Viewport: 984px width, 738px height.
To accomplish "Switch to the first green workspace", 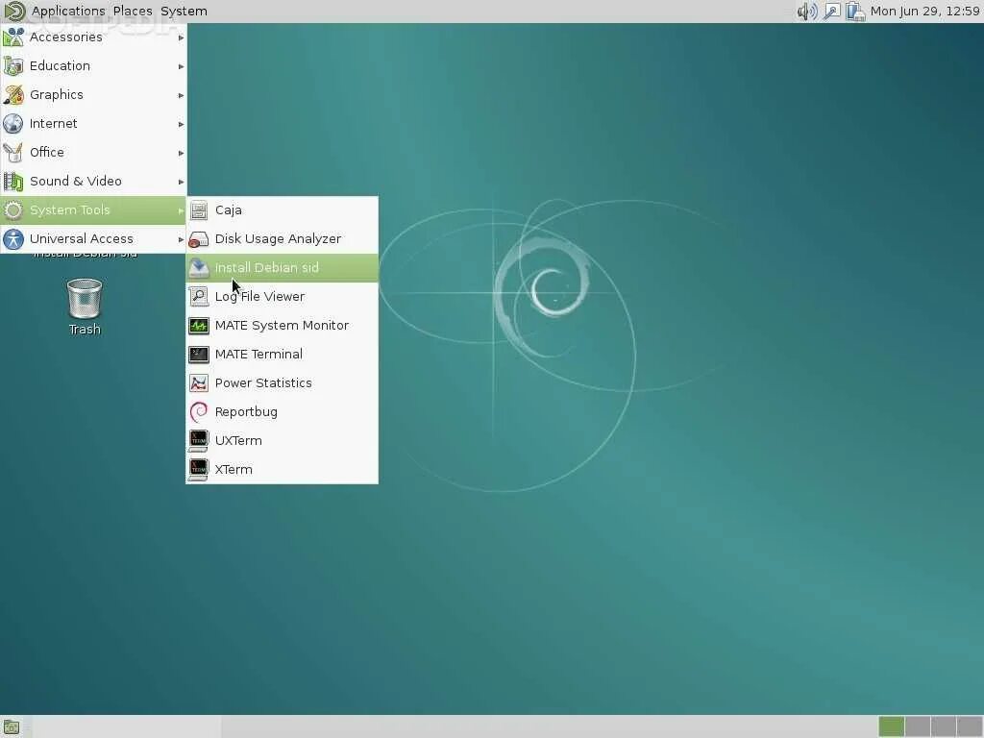I will [891, 727].
